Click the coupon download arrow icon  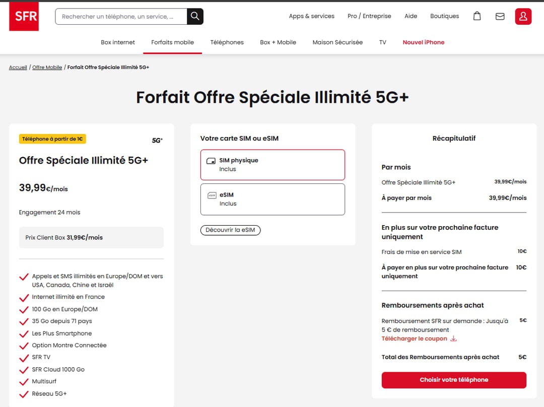tap(453, 339)
